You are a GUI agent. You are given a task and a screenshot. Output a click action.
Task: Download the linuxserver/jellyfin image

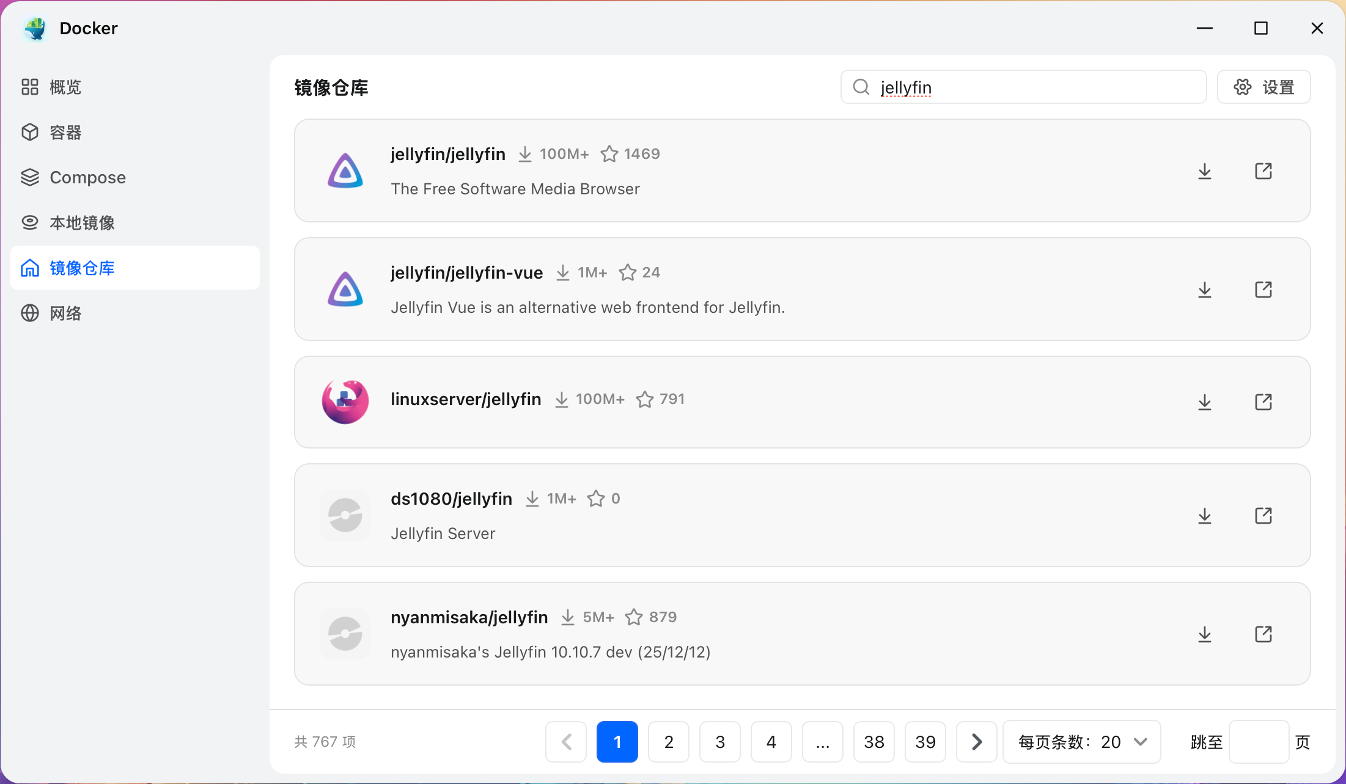point(1204,402)
